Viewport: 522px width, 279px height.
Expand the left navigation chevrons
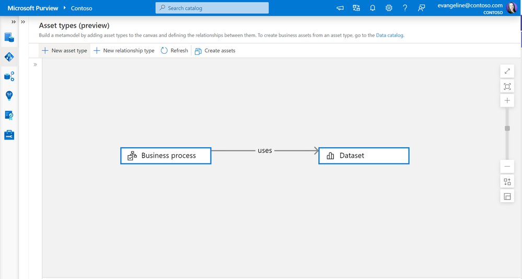pyautogui.click(x=13, y=22)
